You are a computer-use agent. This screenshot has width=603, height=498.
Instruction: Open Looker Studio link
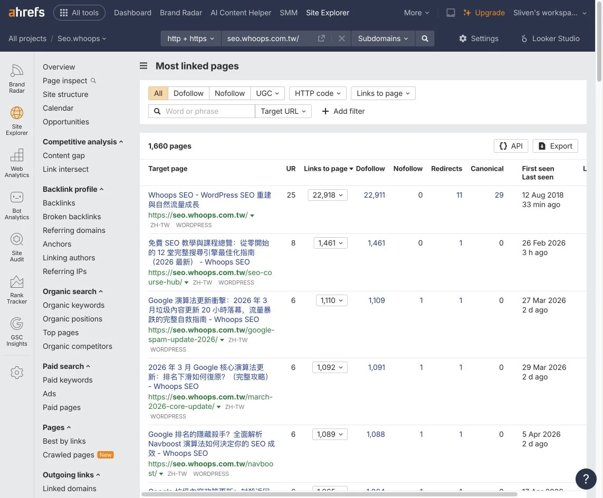tap(550, 38)
